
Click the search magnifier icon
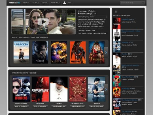tap(143, 3)
